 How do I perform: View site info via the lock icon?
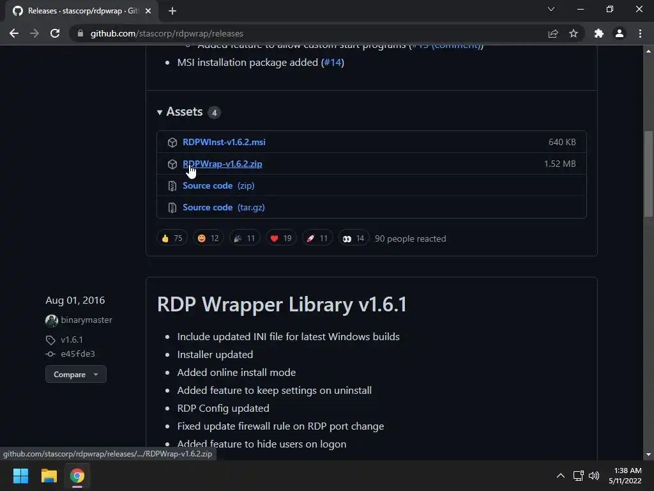(x=80, y=33)
